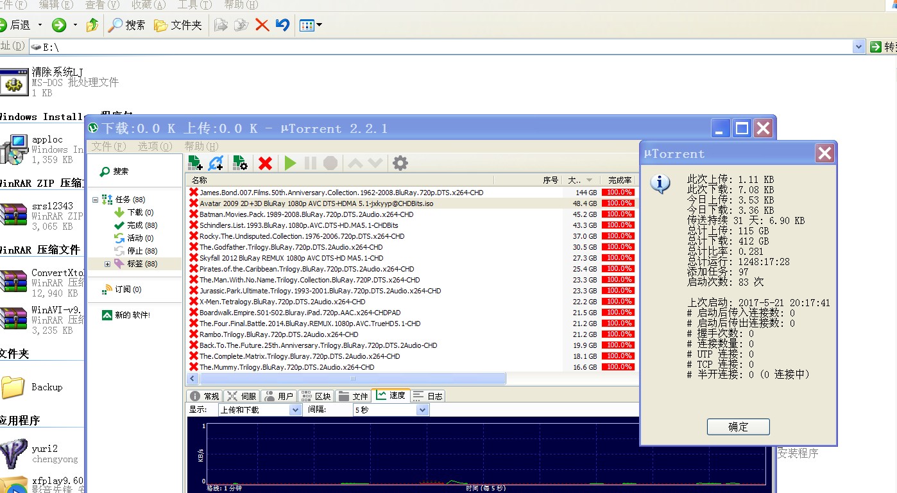This screenshot has width=897, height=493.
Task: Open µTorrent preferences gear icon
Action: [x=400, y=163]
